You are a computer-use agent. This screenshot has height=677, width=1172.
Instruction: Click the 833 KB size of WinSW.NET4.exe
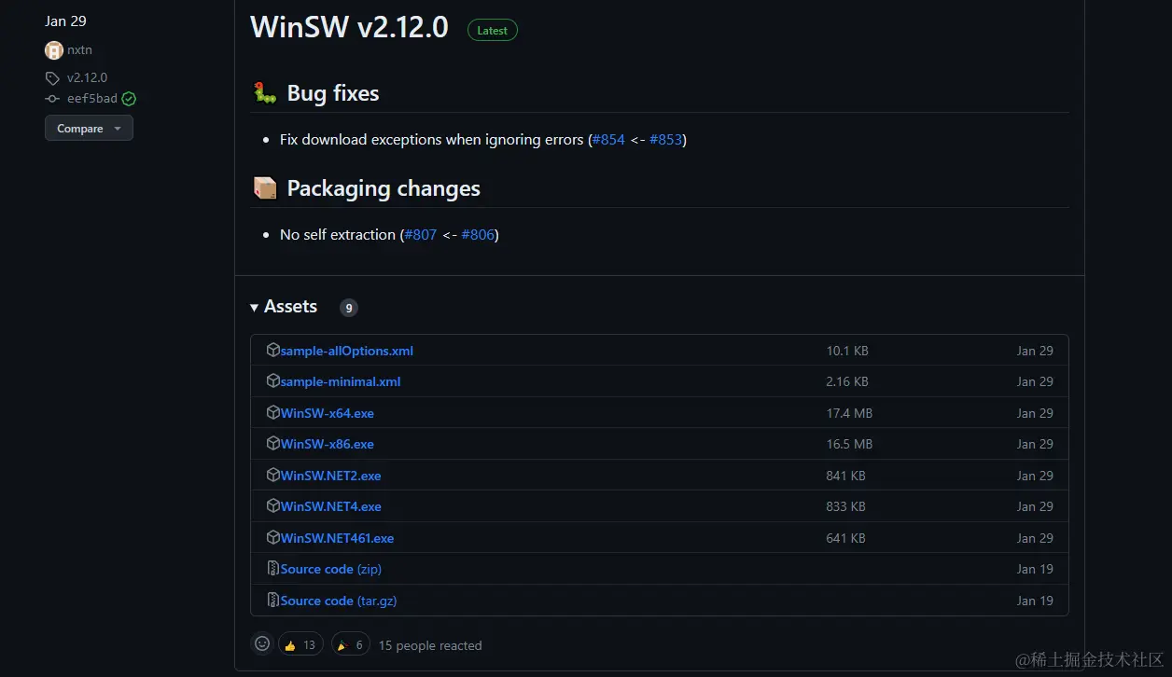(845, 507)
